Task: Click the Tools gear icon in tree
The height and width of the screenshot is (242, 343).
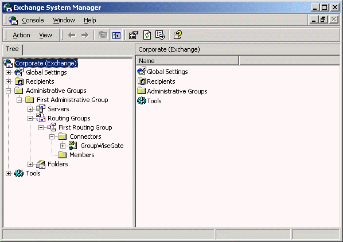Action: 19,173
